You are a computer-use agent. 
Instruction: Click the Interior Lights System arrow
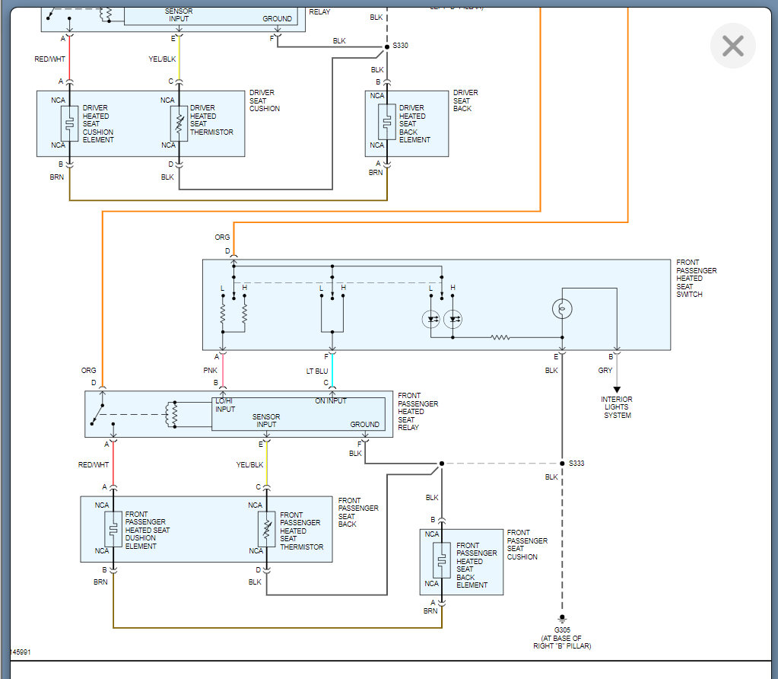[x=617, y=390]
